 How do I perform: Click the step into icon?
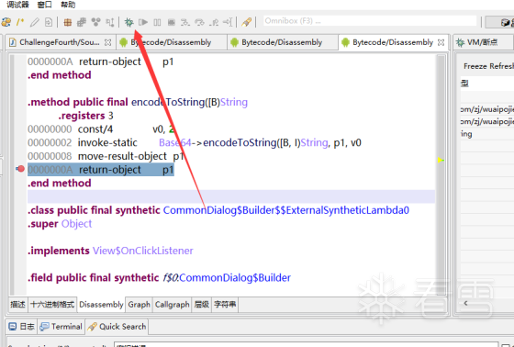tap(185, 22)
